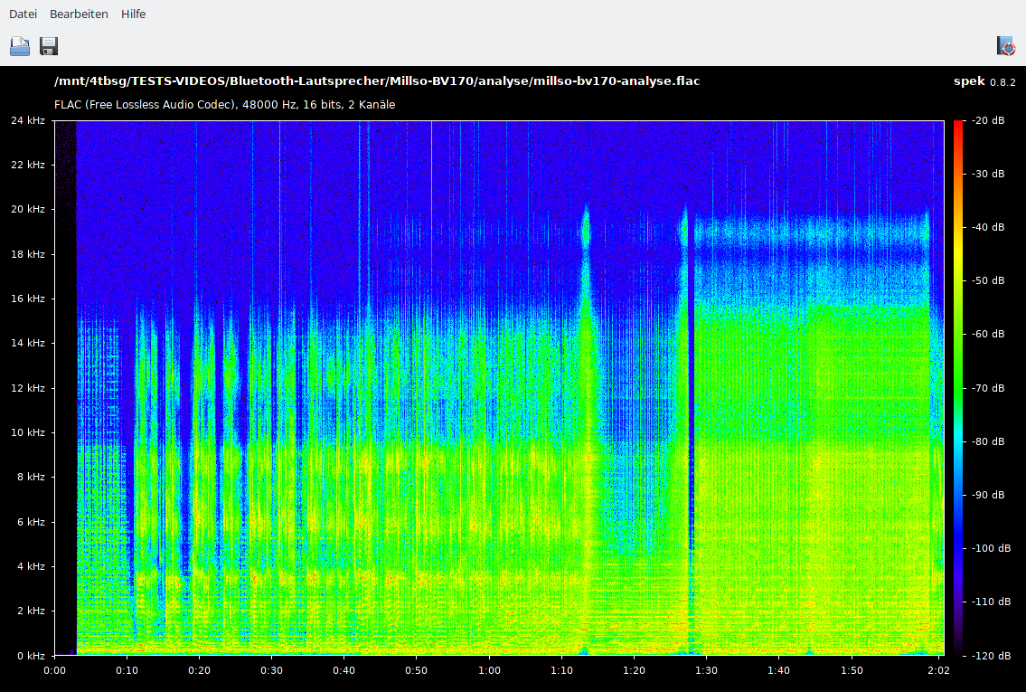Screen dimensions: 1026x692
Task: Open the Hilfe menu
Action: [x=133, y=14]
